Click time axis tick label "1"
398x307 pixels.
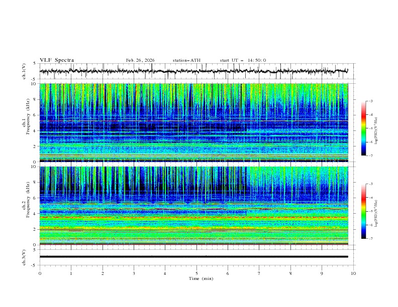coord(71,273)
